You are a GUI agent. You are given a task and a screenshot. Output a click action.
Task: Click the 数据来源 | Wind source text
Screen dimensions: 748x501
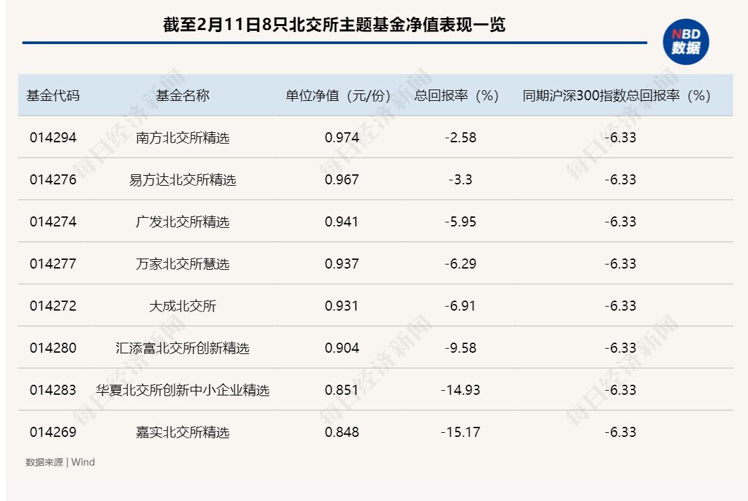coord(60,462)
